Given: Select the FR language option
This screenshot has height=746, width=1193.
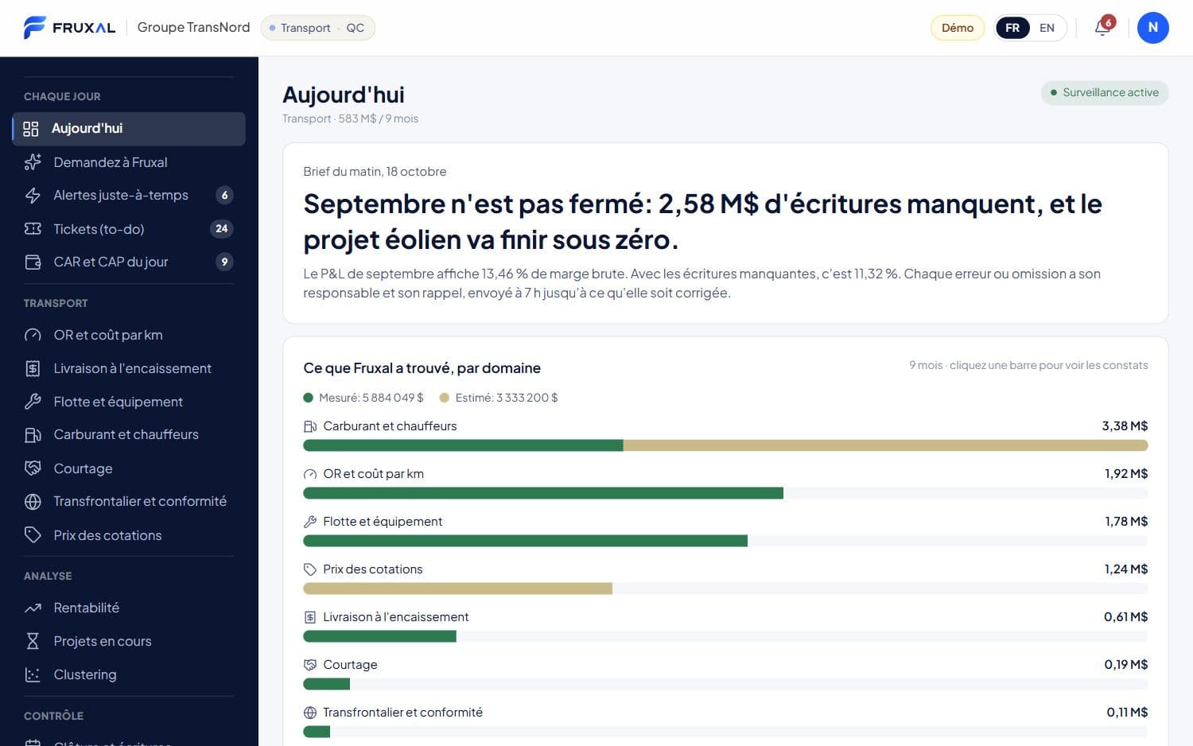Looking at the screenshot, I should coord(1012,28).
